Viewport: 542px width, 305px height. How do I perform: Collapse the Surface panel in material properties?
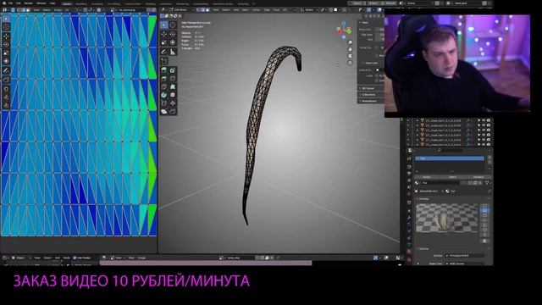[423, 248]
